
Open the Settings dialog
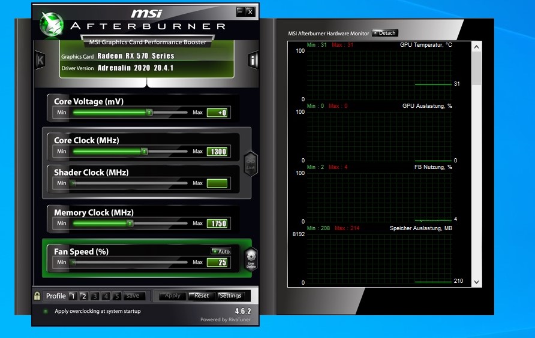tap(231, 295)
